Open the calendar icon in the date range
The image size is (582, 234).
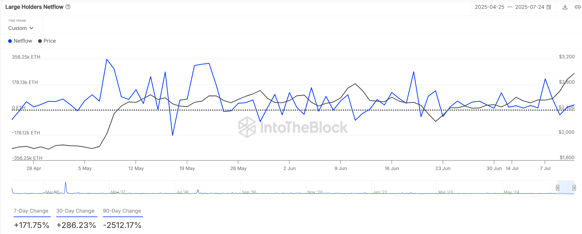coord(549,7)
